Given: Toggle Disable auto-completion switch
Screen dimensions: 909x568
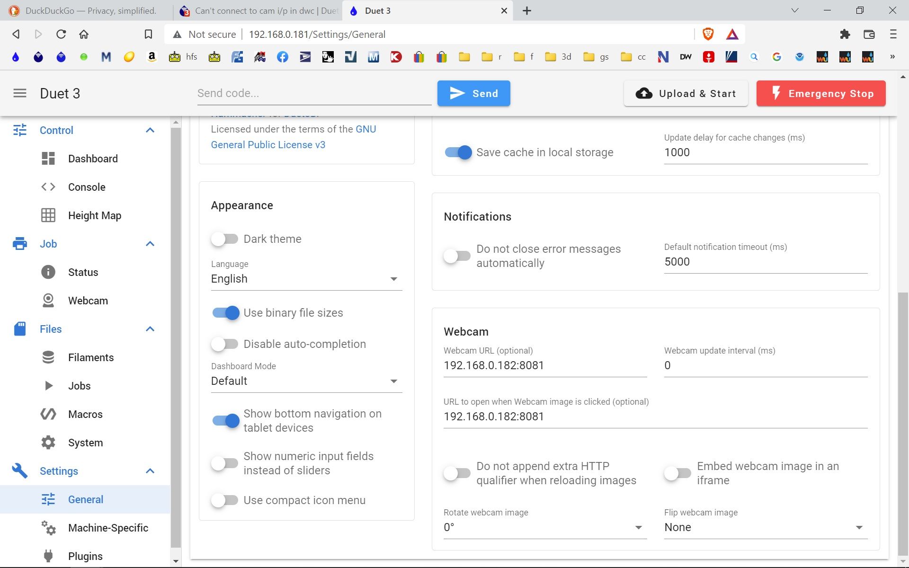Looking at the screenshot, I should 224,344.
